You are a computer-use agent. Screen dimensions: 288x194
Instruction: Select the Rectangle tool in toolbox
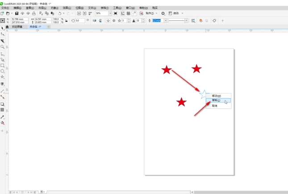pos(2,65)
